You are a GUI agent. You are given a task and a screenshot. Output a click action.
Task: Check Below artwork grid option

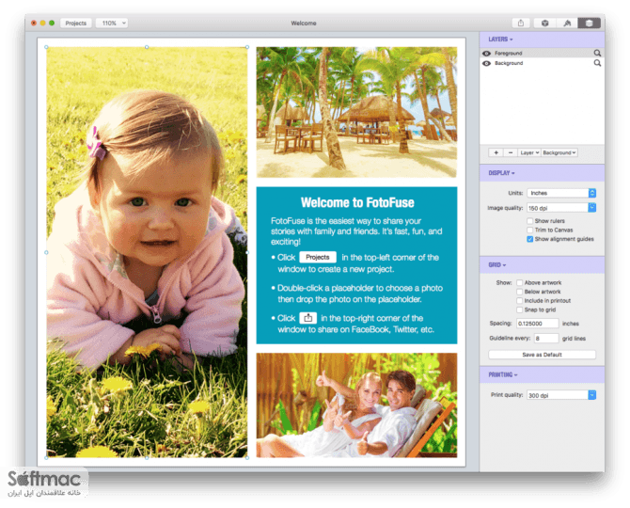pos(519,292)
